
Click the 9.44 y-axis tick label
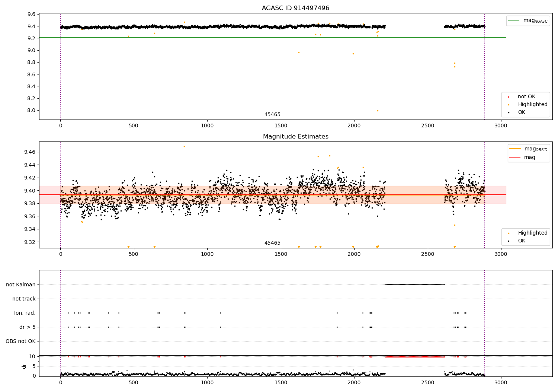click(30, 165)
